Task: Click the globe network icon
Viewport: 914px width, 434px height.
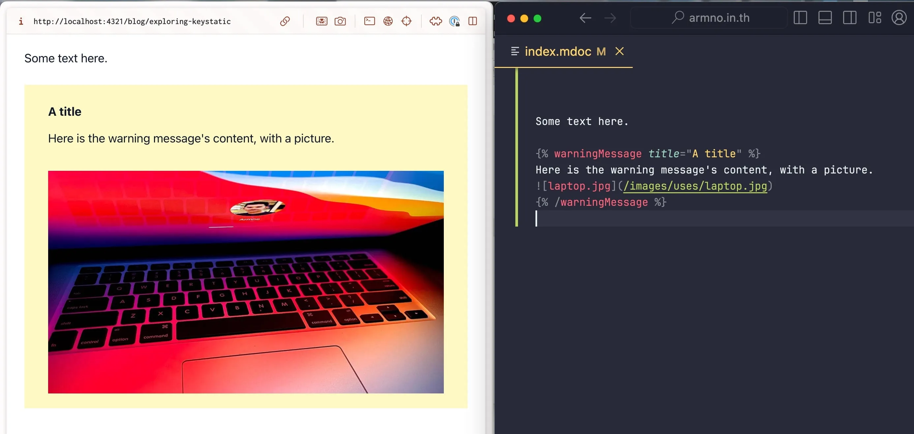Action: pyautogui.click(x=388, y=21)
